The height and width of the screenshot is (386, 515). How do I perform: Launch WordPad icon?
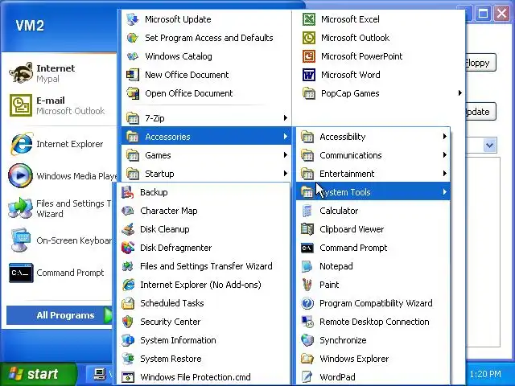click(307, 377)
